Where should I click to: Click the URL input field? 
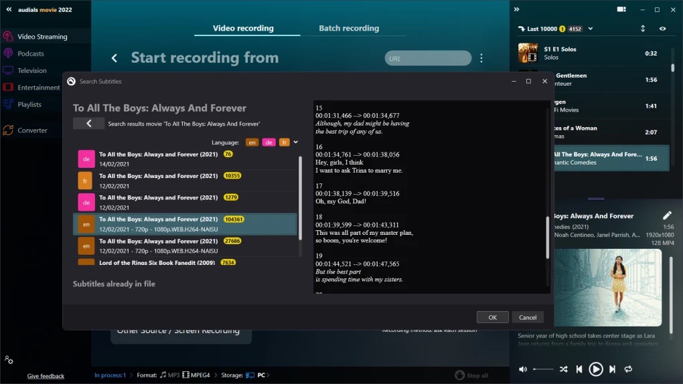pos(428,58)
